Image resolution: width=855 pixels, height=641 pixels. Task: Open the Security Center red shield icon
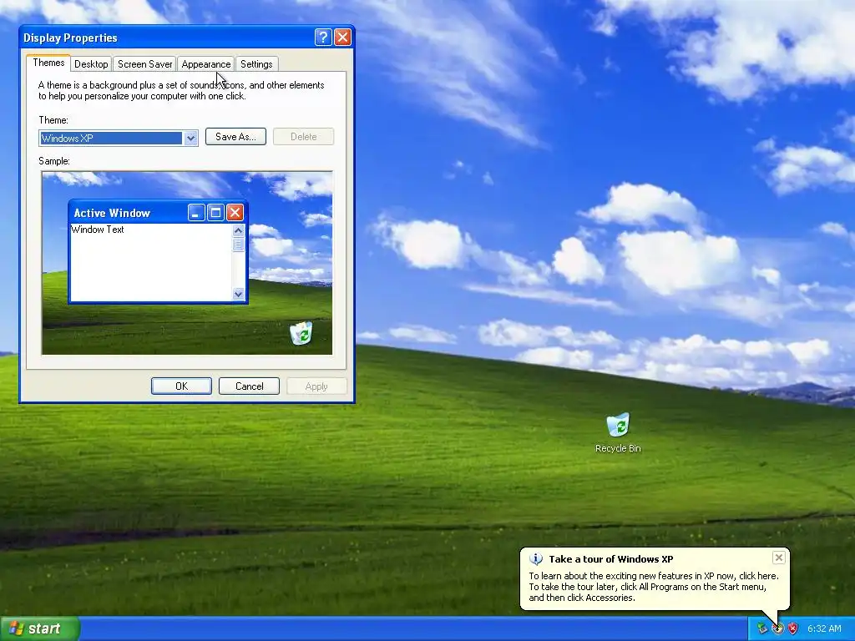(792, 628)
